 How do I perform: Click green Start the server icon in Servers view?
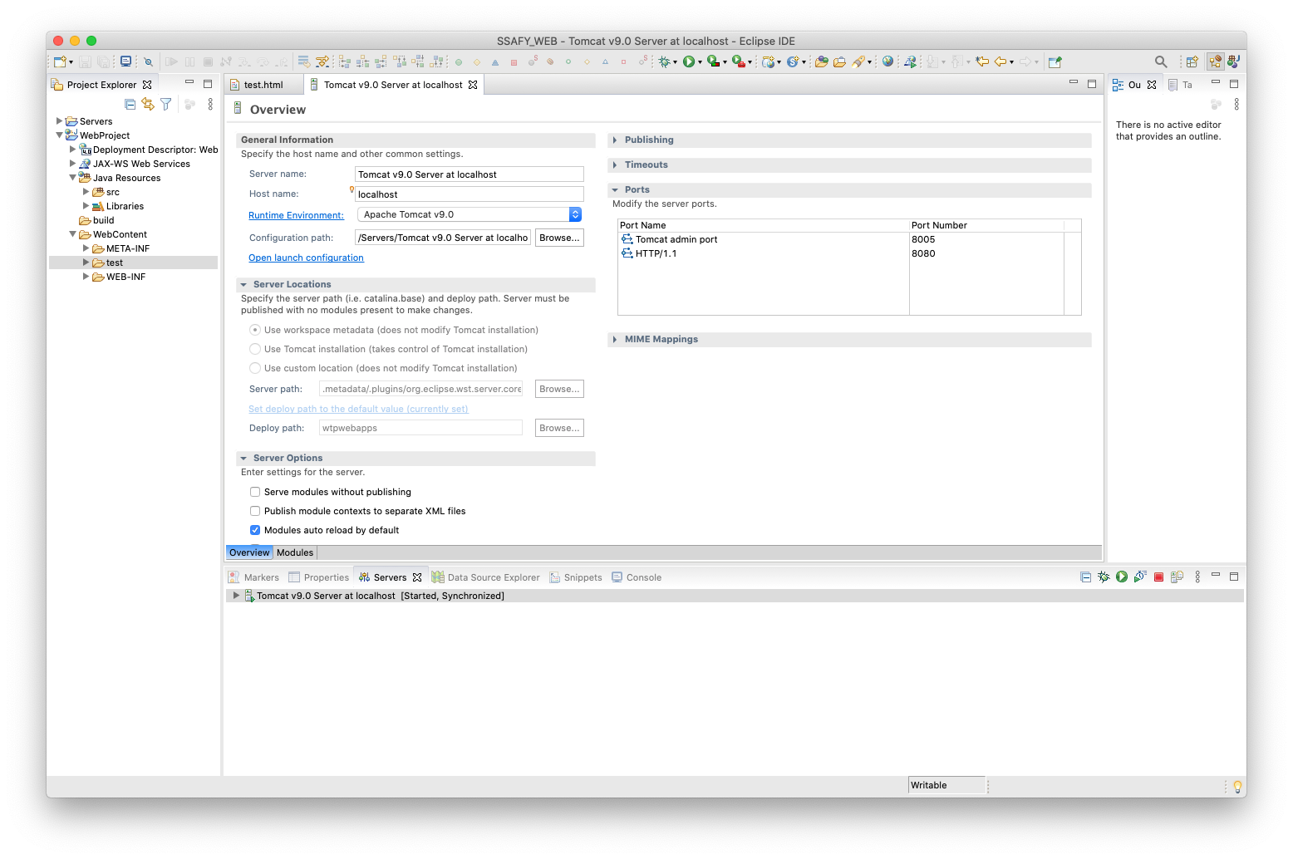(1122, 577)
